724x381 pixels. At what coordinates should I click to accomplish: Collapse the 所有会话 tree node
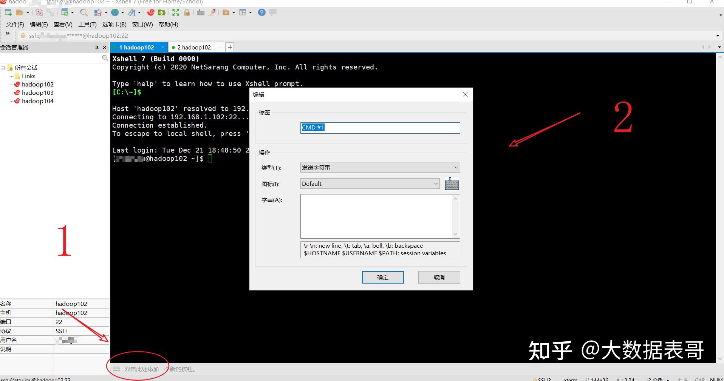3,68
